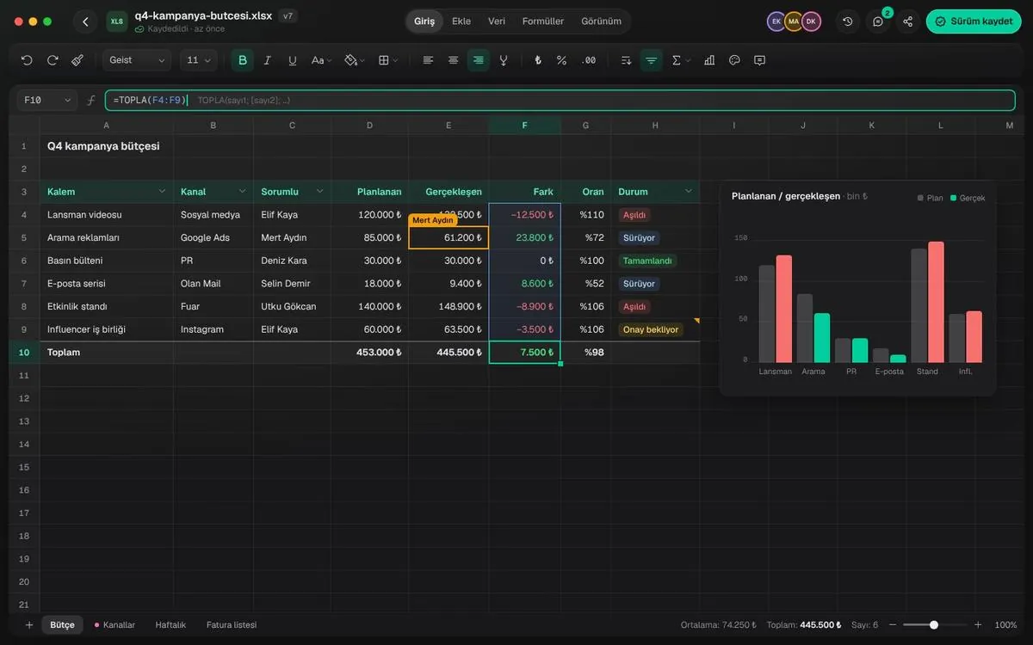Open the fill color bucket dropdown
This screenshot has height=645, width=1033.
355,60
